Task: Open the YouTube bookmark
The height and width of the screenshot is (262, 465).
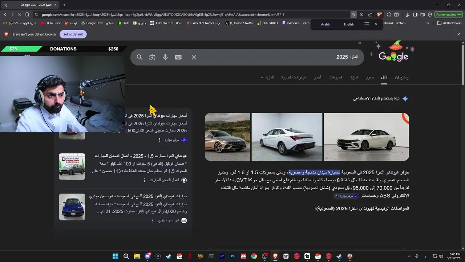Action: click(50, 23)
